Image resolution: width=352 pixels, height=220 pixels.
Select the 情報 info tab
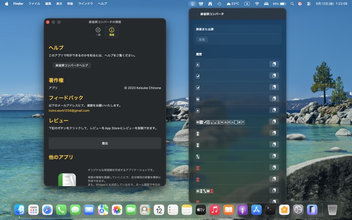111,32
